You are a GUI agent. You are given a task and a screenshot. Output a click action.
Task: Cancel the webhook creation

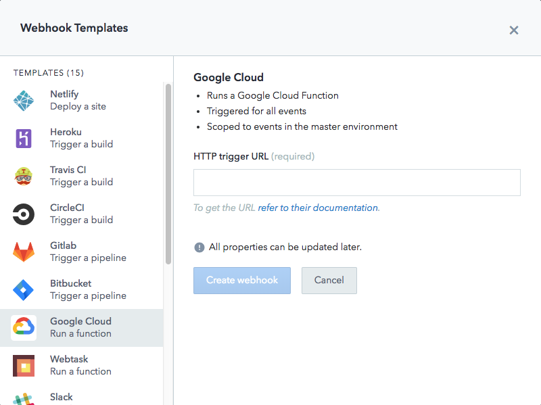pos(329,280)
